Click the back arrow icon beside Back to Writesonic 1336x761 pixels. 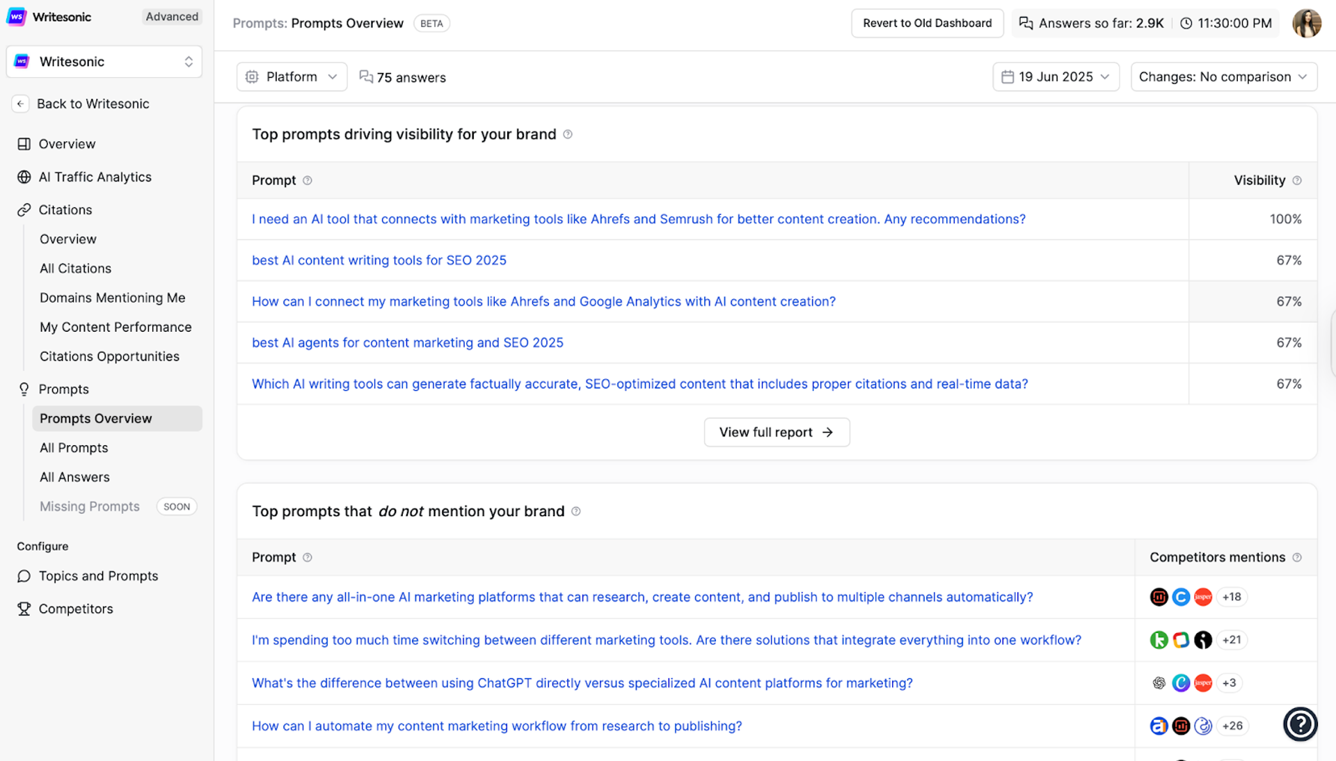[20, 104]
